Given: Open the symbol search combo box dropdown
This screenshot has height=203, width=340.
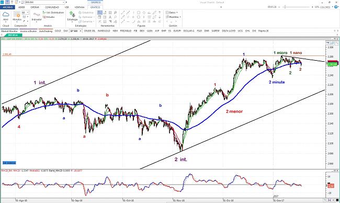Looking at the screenshot, I should 63,3.
